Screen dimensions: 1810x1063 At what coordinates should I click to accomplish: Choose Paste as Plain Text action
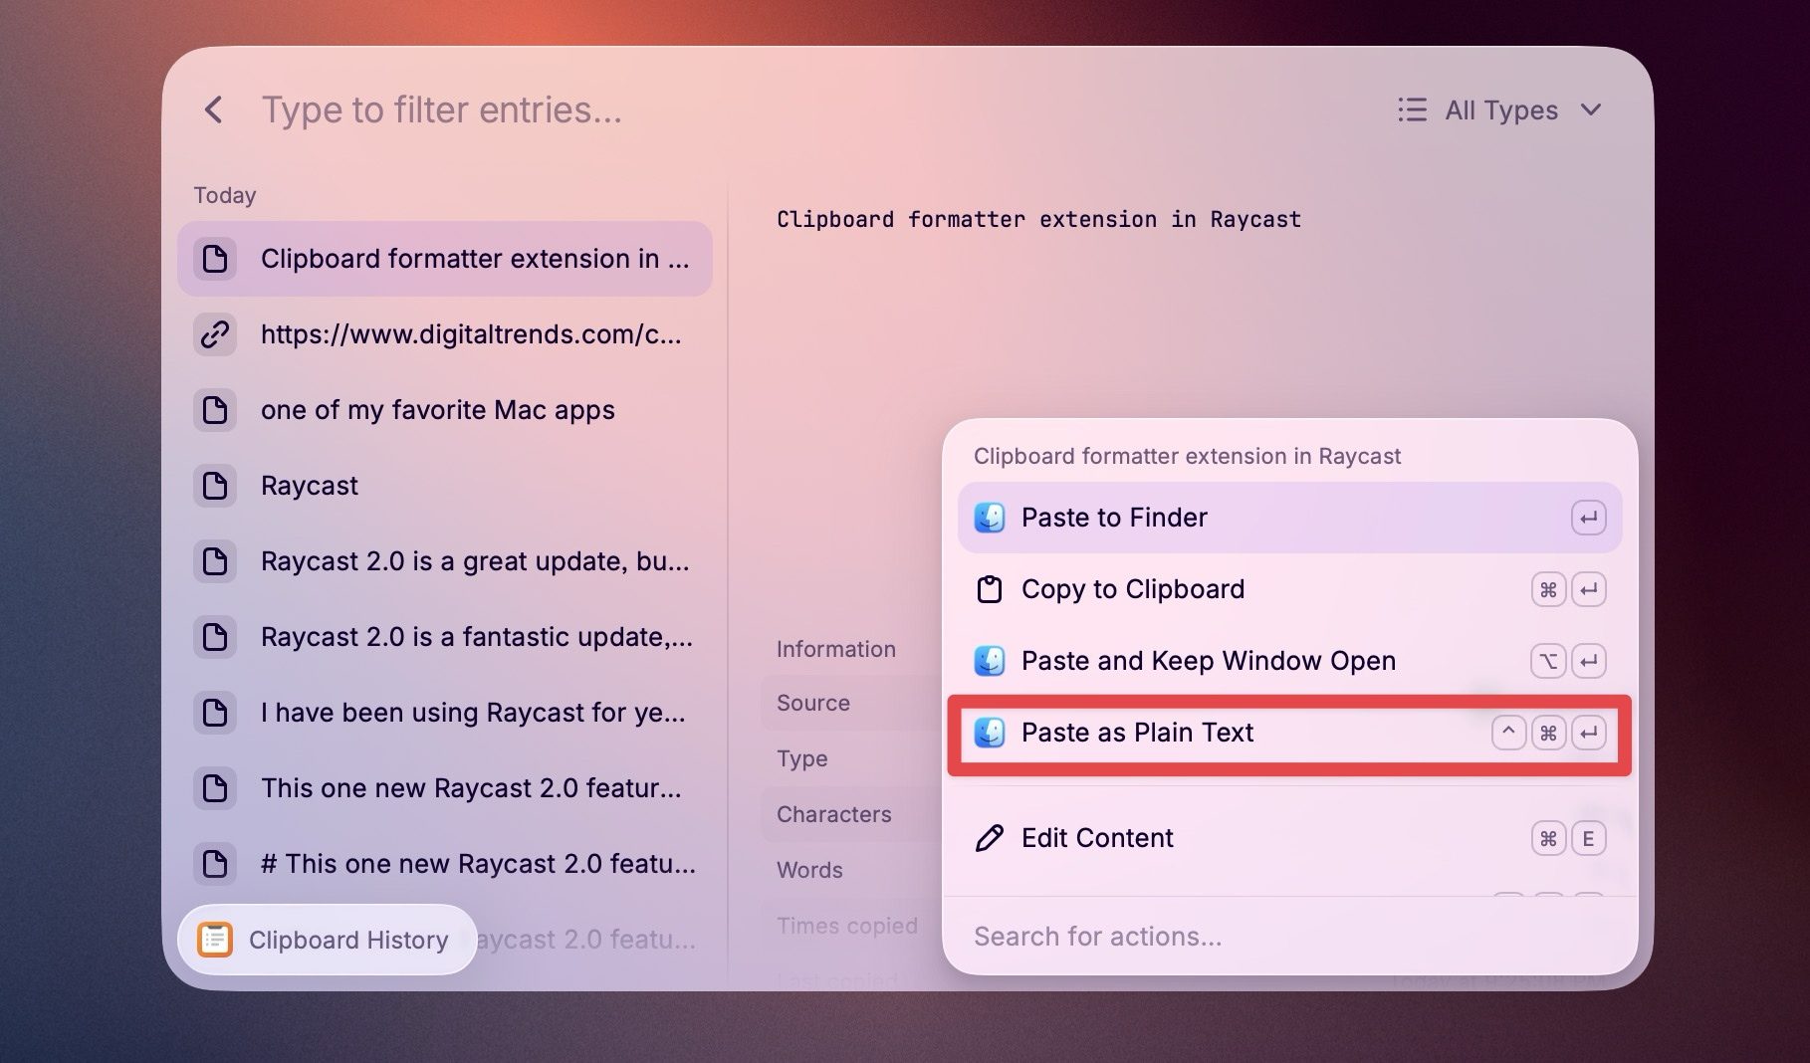click(x=1289, y=734)
